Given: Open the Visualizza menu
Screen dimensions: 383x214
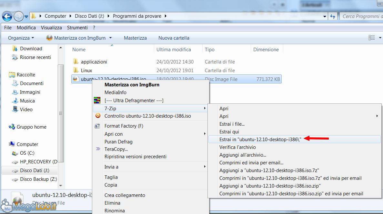Looking at the screenshot, I should point(51,28).
